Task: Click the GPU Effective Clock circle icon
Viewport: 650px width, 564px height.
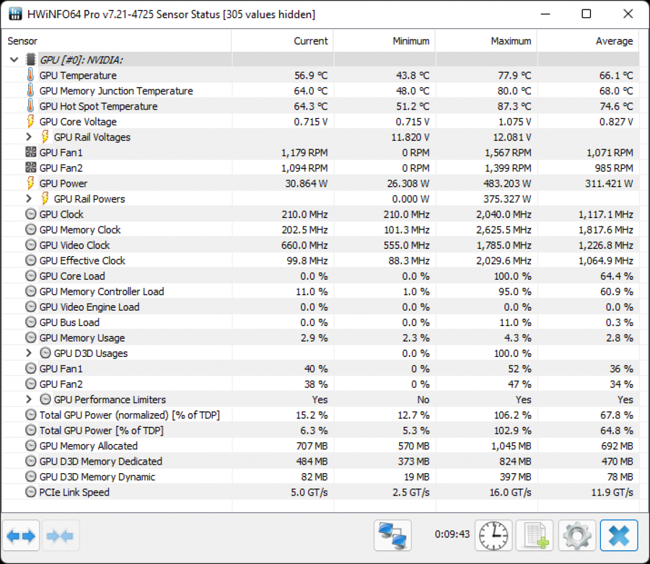Action: coord(31,260)
